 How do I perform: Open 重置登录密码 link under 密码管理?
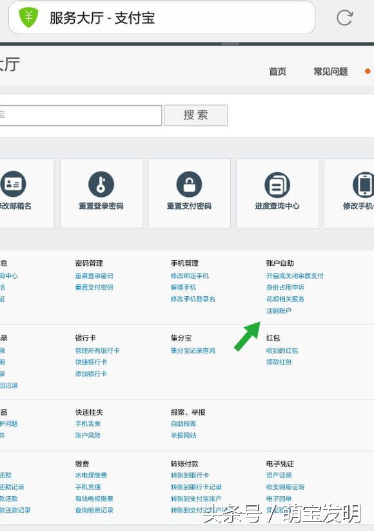94,276
